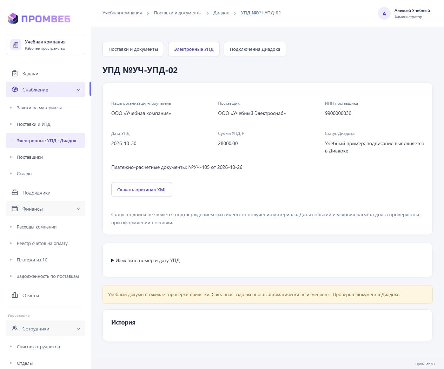Image resolution: width=444 pixels, height=369 pixels.
Task: Switch to Поставки и документы tab
Action: [x=133, y=49]
